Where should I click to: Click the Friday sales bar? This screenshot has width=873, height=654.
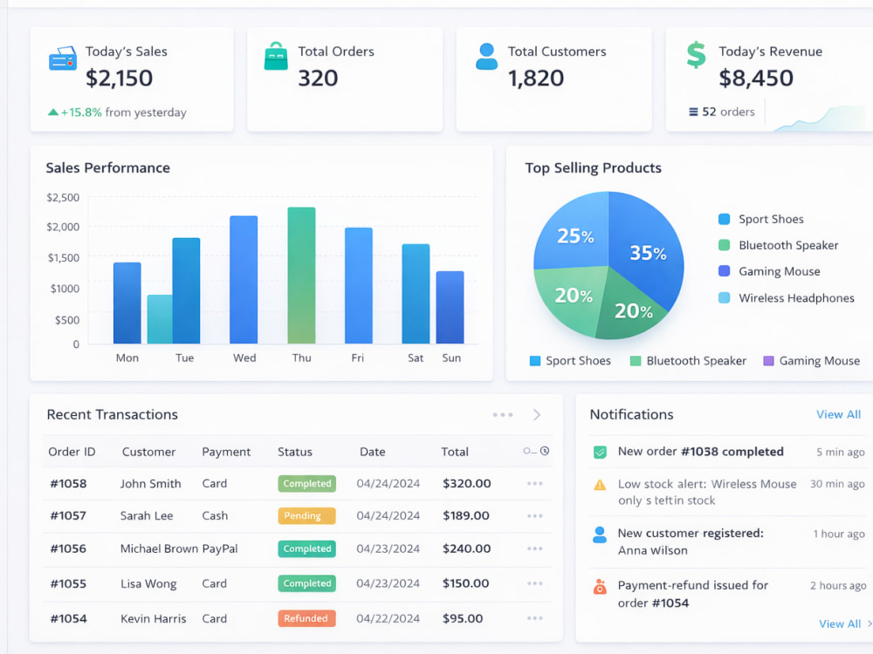click(359, 285)
